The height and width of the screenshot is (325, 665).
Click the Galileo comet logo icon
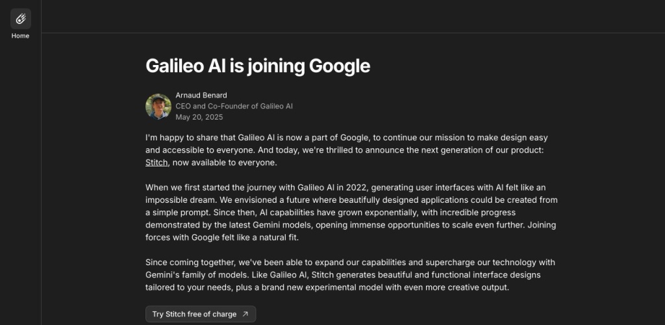tap(20, 19)
